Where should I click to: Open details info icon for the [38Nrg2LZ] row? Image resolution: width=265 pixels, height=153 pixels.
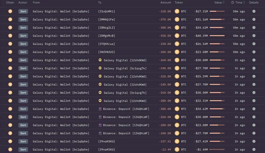(254, 28)
